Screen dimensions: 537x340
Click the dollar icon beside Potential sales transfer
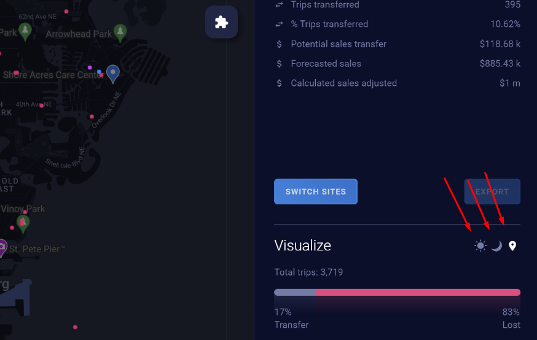(279, 44)
